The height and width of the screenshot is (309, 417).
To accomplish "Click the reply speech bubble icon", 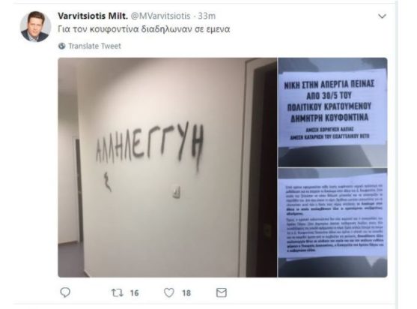I will coord(65,292).
